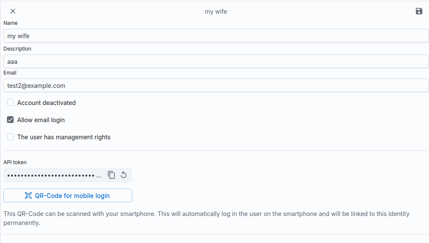
Task: Click the save floppy disk icon
Action: (419, 11)
